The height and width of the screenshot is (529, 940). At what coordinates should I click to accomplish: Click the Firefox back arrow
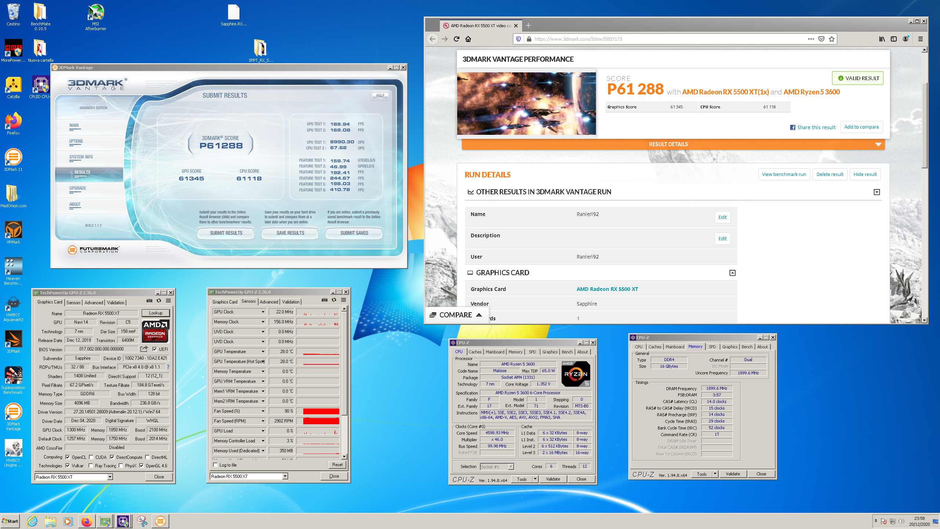[433, 39]
